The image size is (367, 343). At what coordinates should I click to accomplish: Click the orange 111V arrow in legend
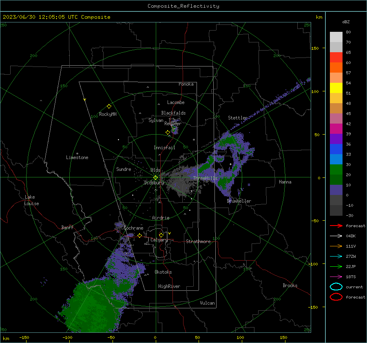336,246
